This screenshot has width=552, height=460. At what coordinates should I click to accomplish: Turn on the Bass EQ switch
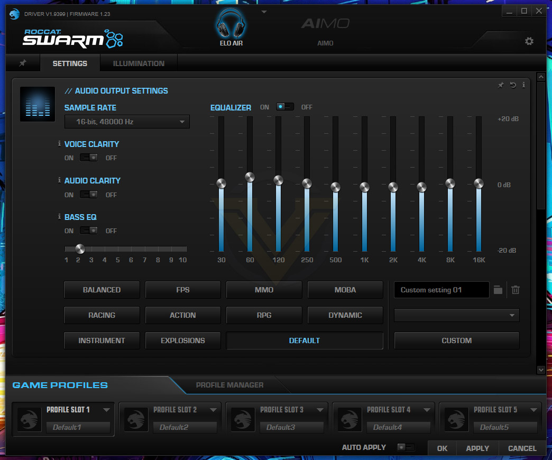(x=89, y=231)
